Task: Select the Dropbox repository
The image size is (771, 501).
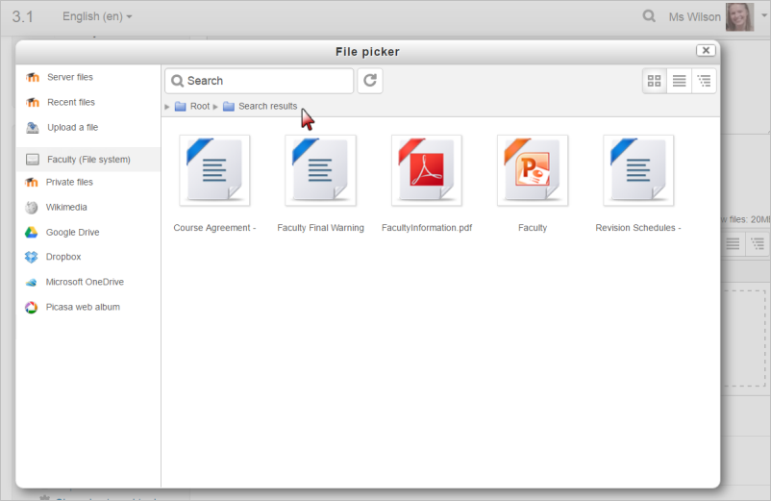Action: 62,257
